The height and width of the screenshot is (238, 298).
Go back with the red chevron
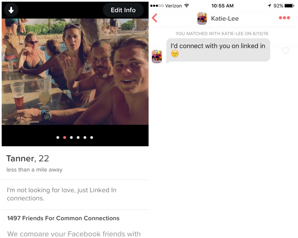(155, 18)
